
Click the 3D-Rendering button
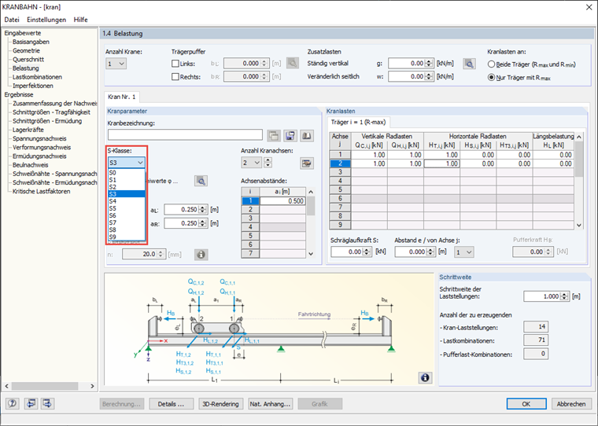click(221, 404)
